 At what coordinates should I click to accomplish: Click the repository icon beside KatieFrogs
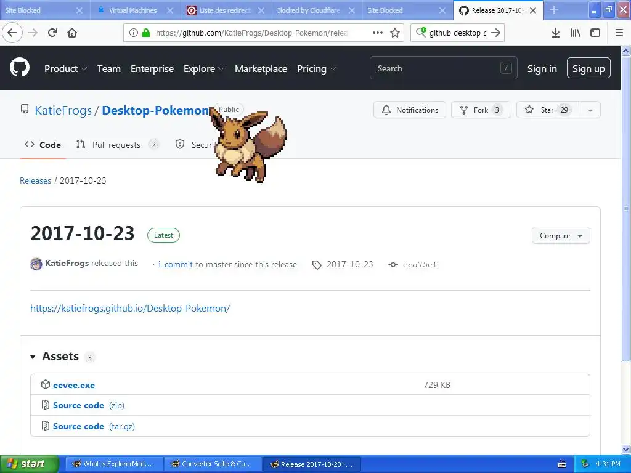25,110
